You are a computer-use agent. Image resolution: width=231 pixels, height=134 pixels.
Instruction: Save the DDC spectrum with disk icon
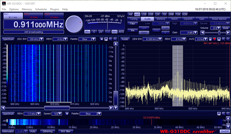point(106,39)
